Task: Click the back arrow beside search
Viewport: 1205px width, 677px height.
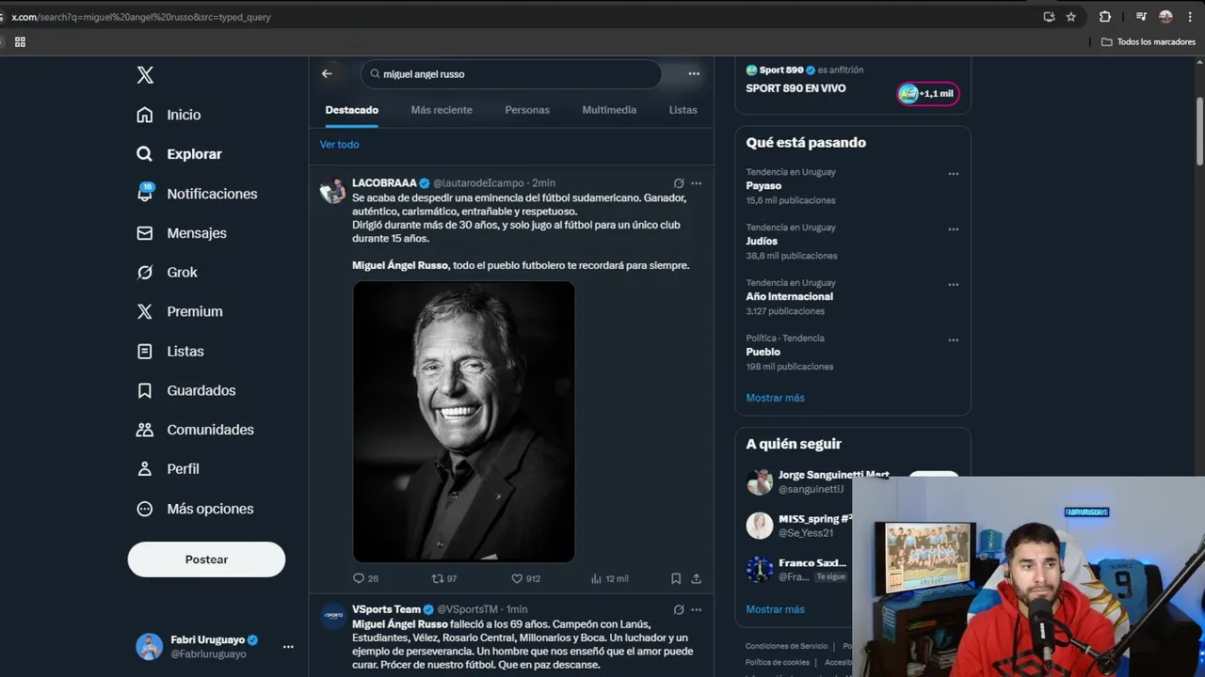Action: (x=327, y=73)
